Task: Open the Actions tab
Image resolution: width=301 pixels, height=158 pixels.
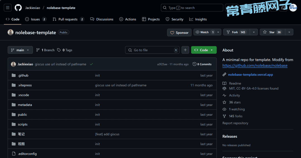Action: click(128, 19)
